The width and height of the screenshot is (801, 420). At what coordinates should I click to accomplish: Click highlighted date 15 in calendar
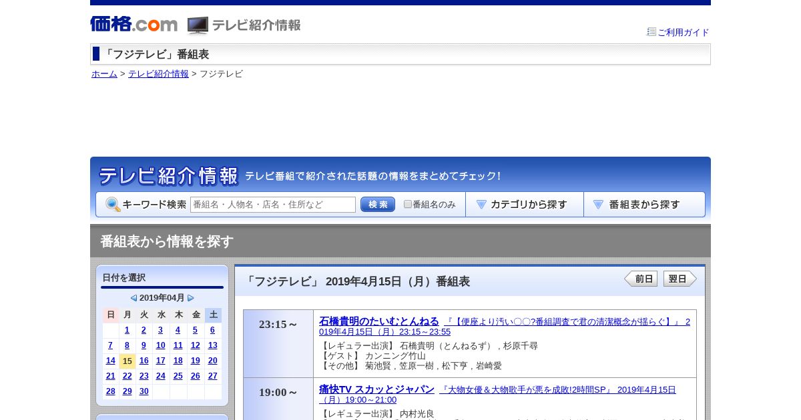click(x=127, y=361)
